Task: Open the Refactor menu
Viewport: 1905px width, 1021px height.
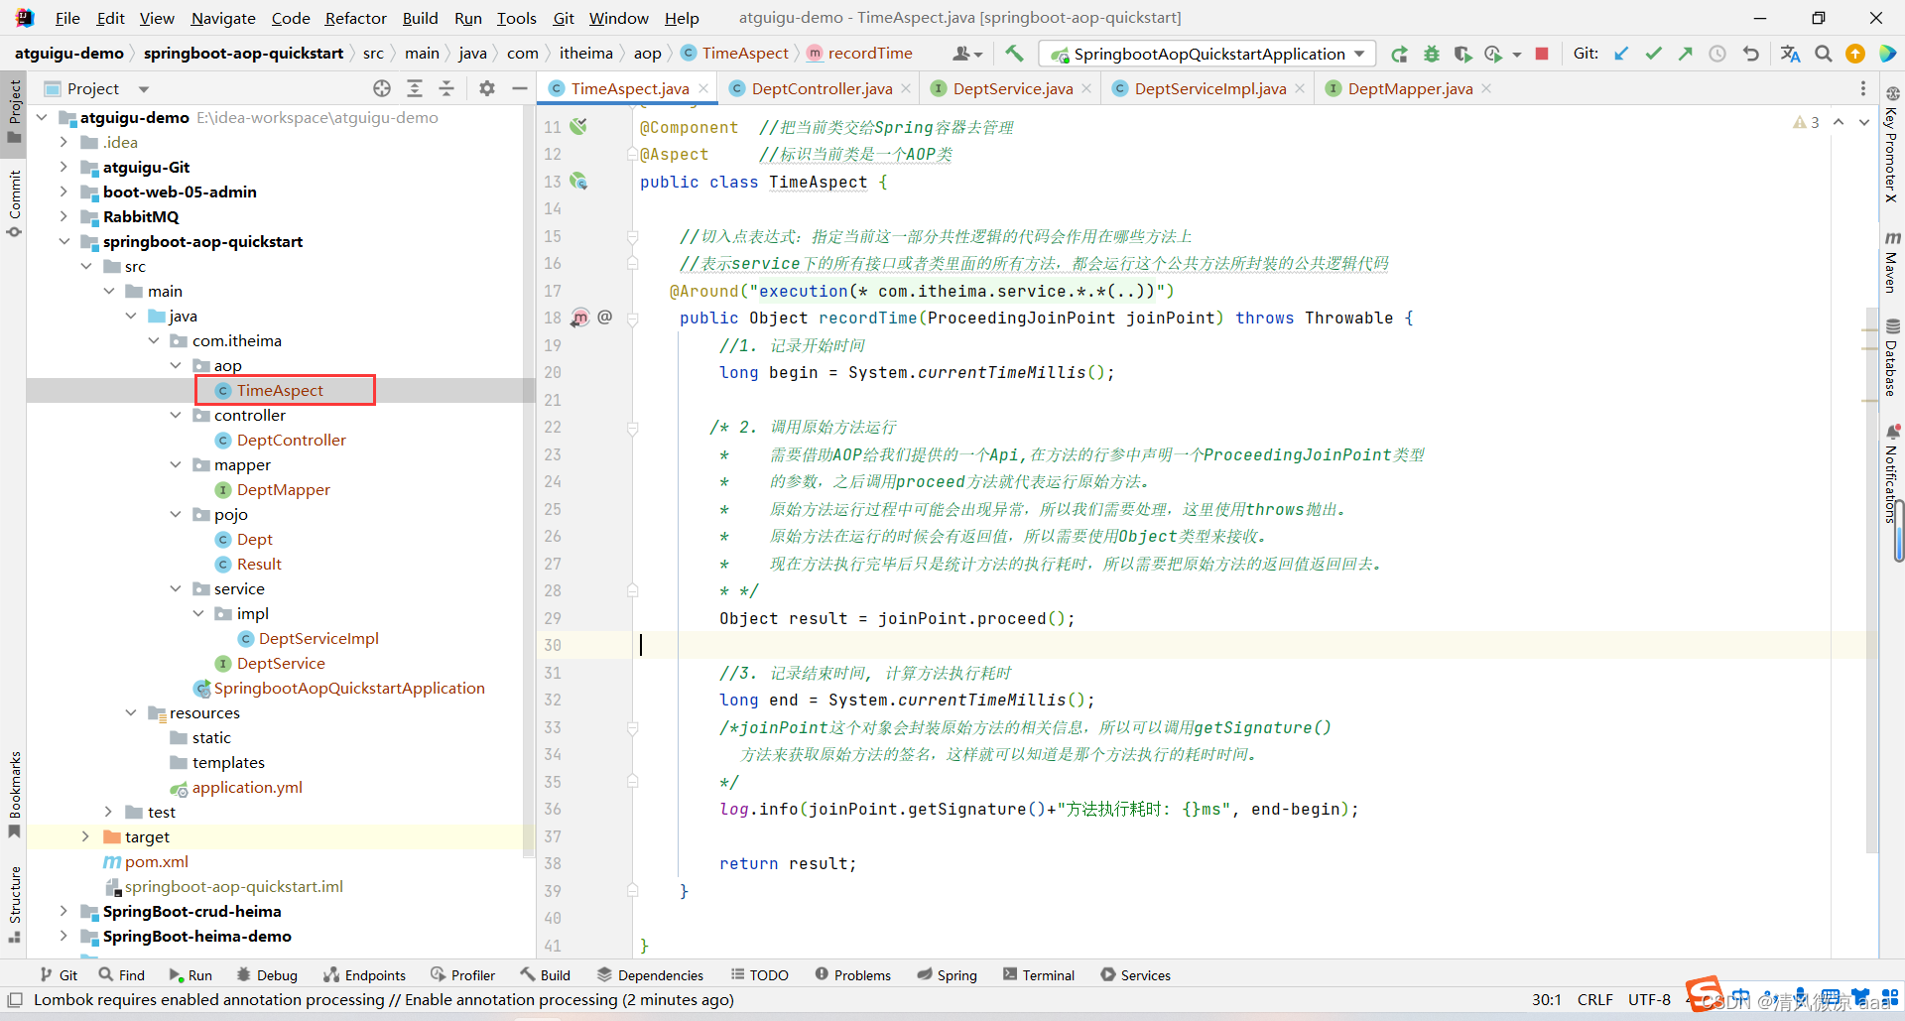Action: [355, 18]
